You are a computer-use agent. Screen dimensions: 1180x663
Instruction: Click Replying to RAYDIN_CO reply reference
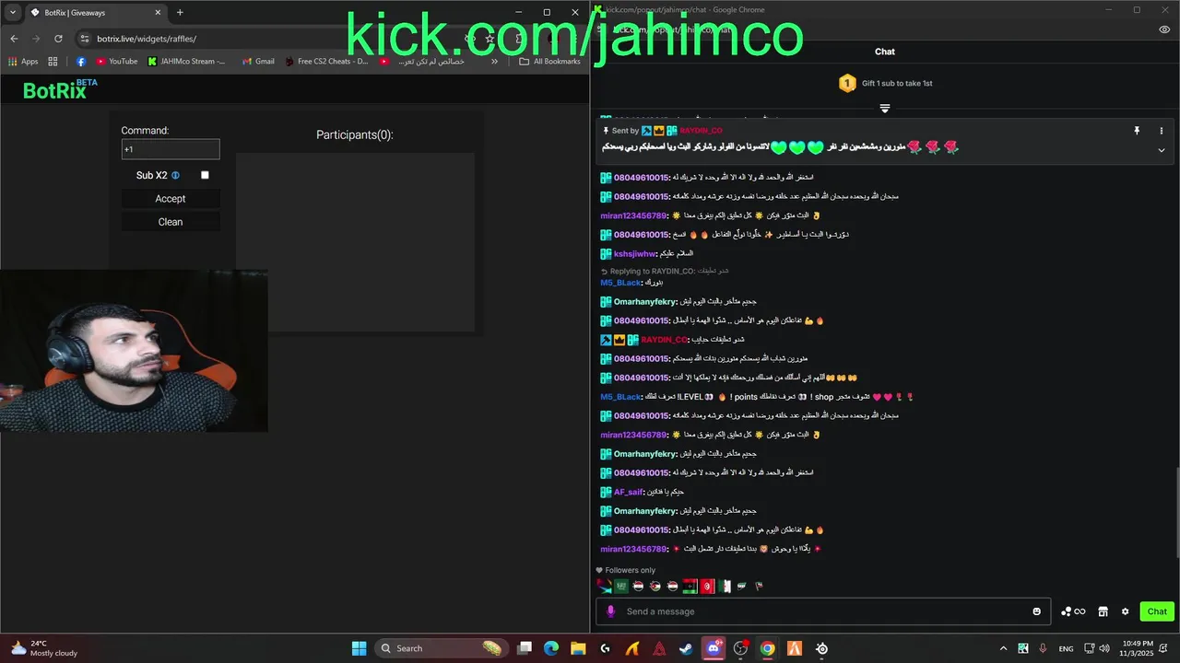664,271
